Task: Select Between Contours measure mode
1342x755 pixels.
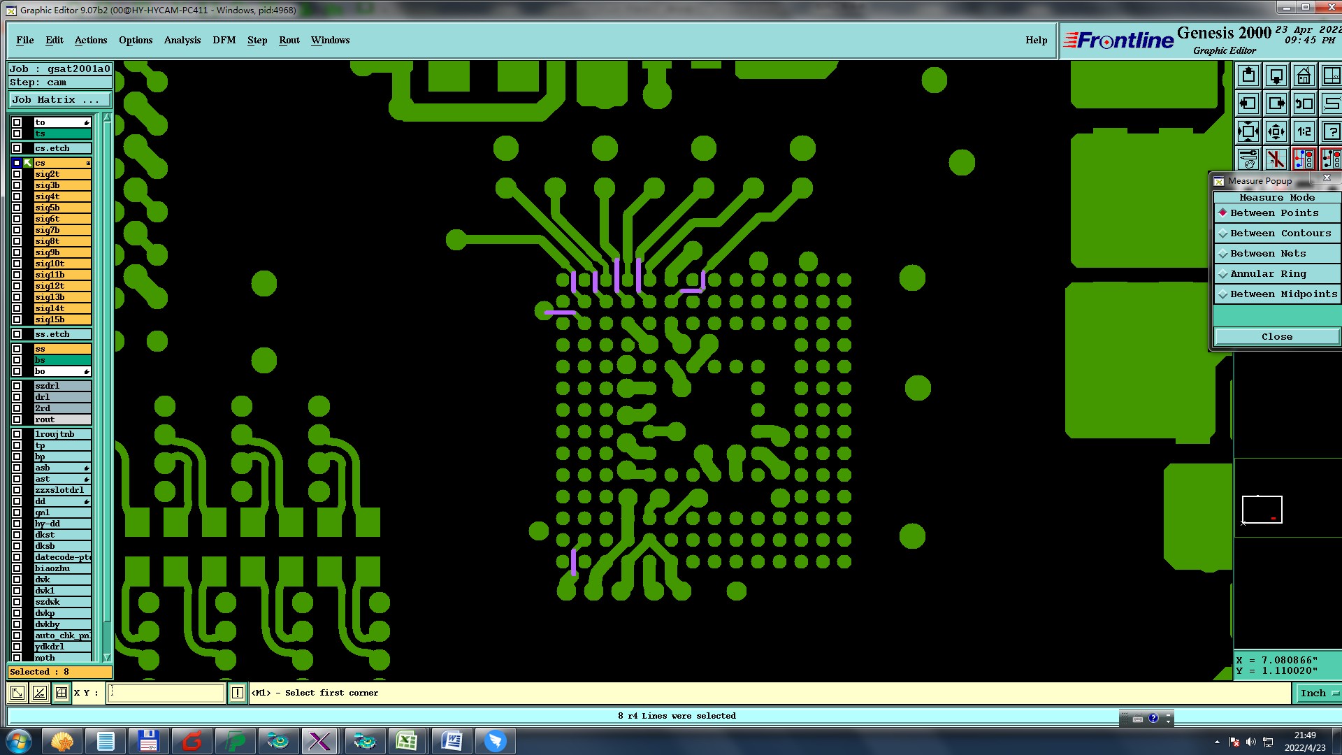Action: pyautogui.click(x=1276, y=233)
